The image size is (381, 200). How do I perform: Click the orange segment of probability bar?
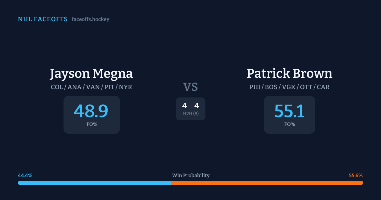pos(267,183)
